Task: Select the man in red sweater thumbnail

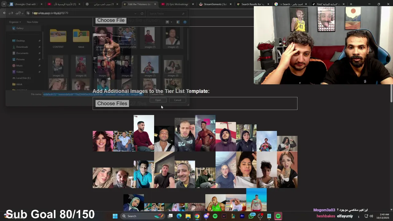Action: click(144, 134)
